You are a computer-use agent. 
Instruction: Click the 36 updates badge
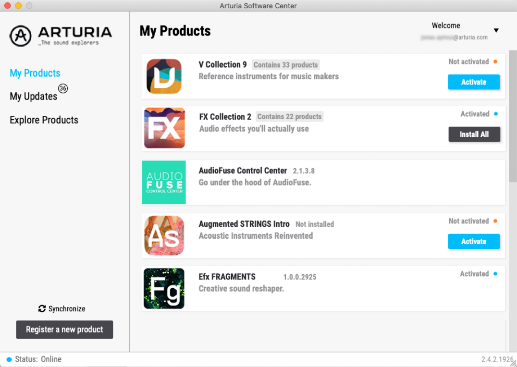pyautogui.click(x=63, y=88)
